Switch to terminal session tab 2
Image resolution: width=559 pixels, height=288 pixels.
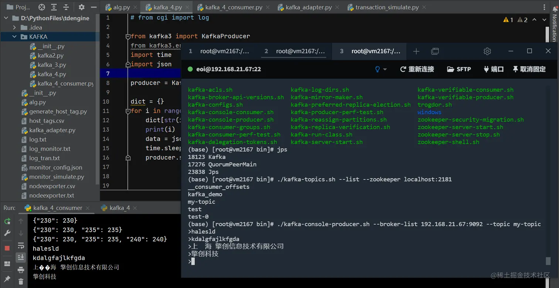(295, 51)
